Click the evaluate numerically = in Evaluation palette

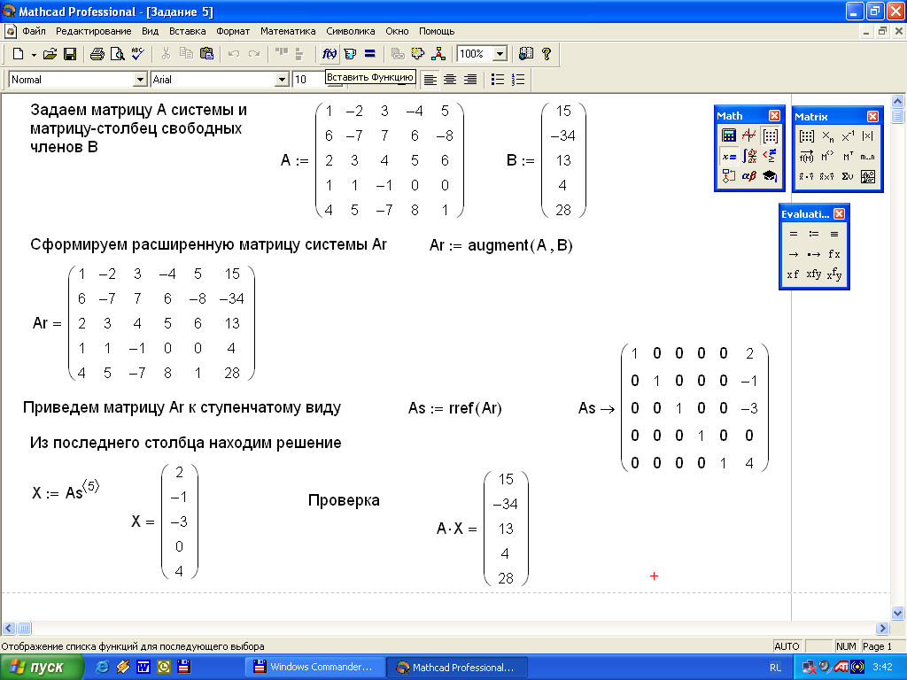(x=794, y=234)
